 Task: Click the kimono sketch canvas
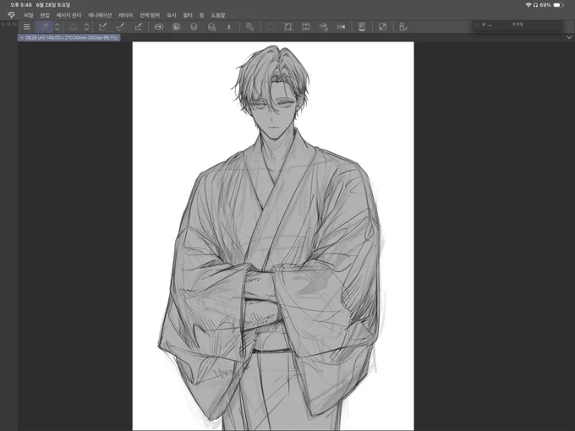pos(273,236)
